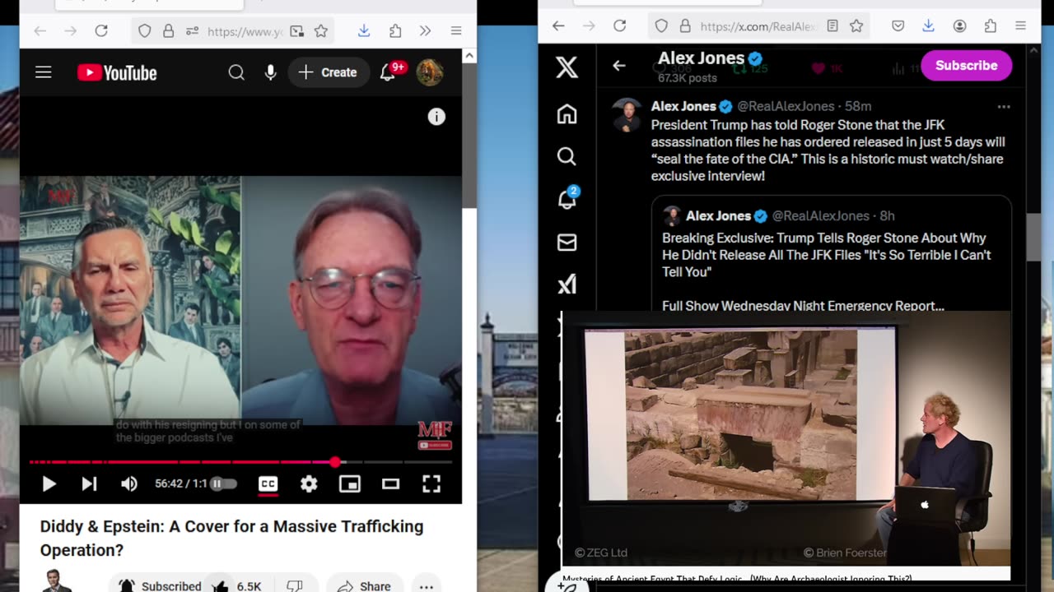
Task: Save to Pocket in X window
Action: pyautogui.click(x=898, y=26)
